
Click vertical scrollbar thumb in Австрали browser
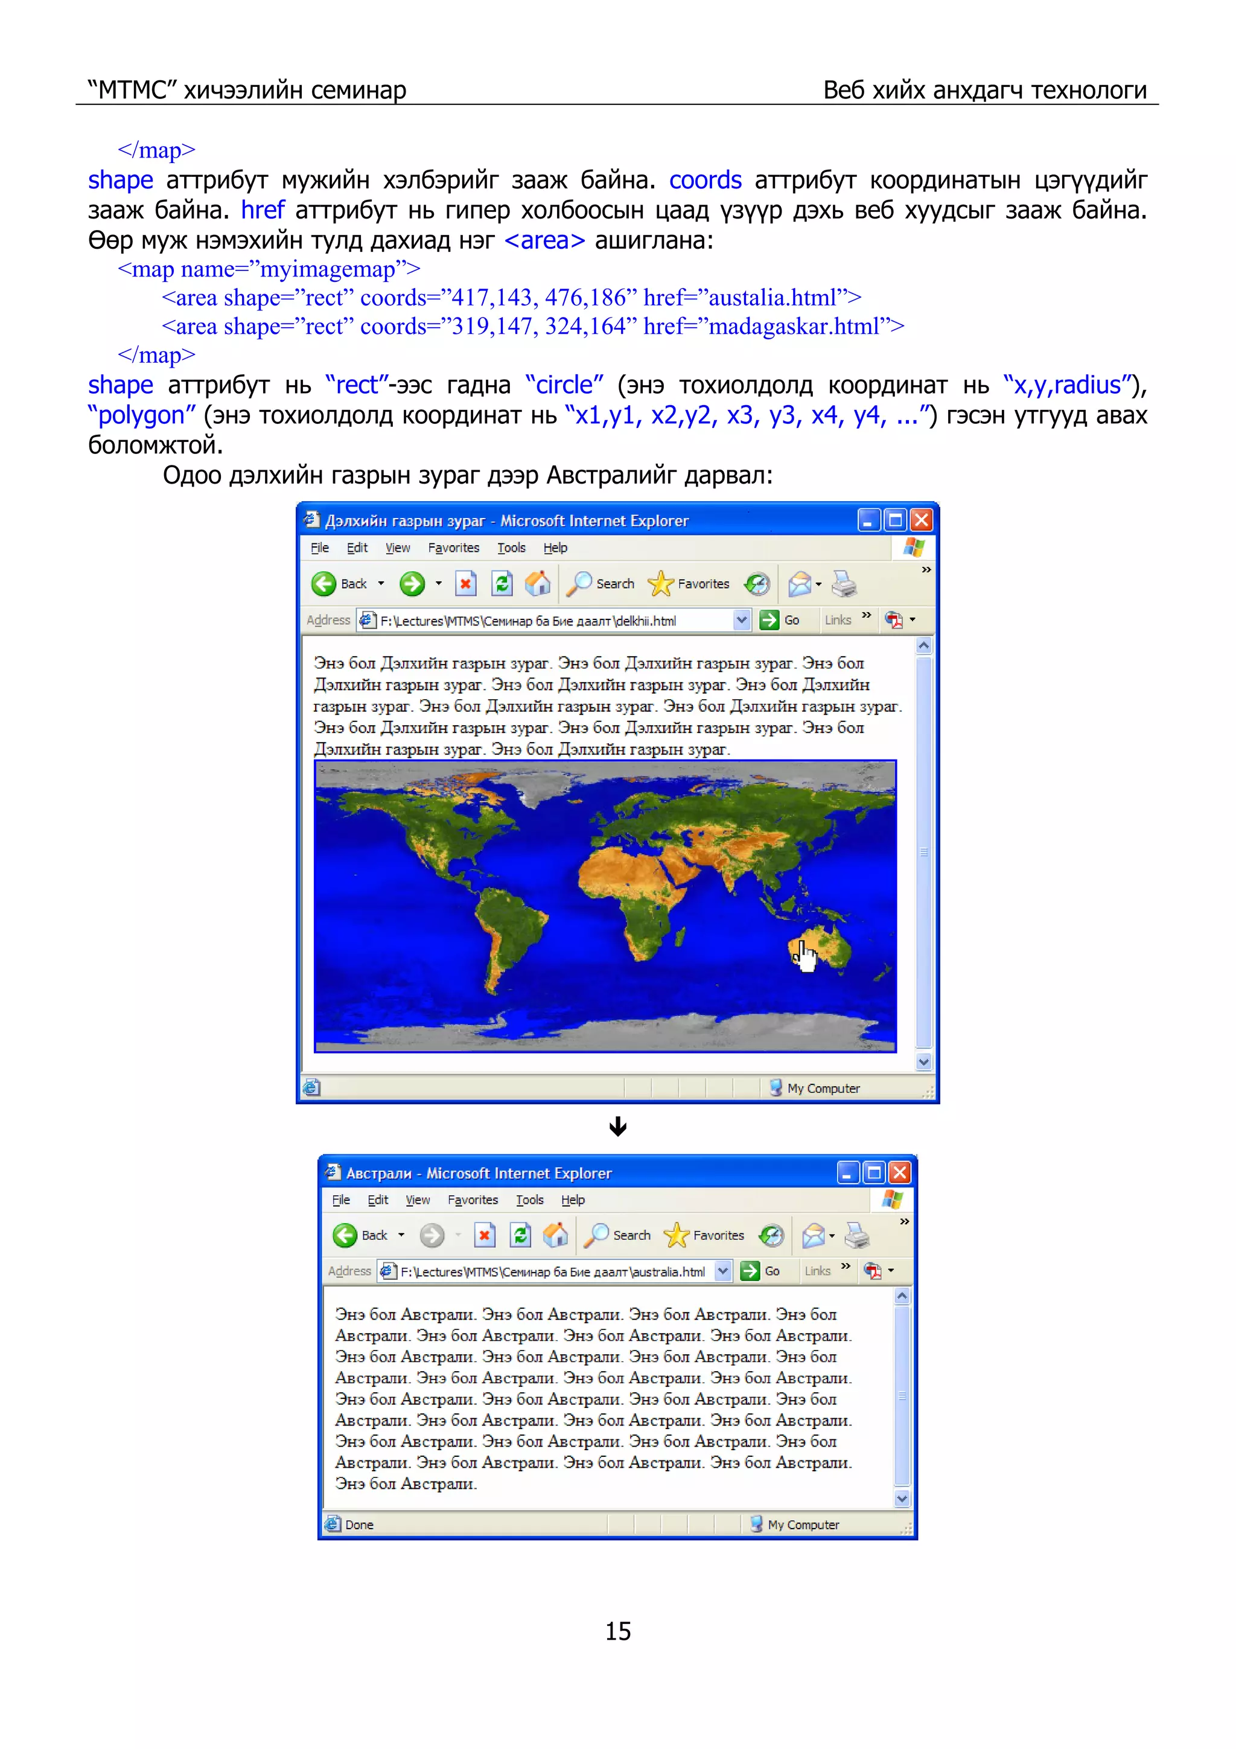[x=902, y=1396]
